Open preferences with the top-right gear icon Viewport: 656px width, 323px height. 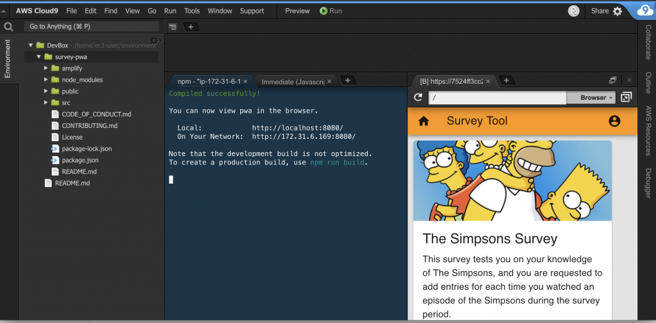(x=618, y=11)
